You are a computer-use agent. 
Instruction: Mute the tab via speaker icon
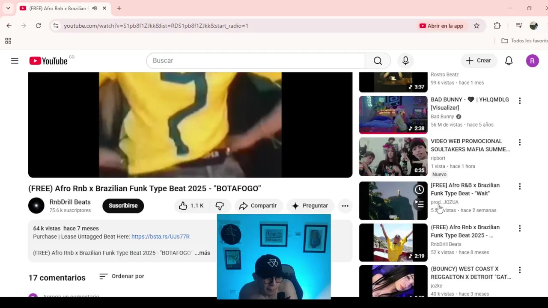tap(95, 8)
